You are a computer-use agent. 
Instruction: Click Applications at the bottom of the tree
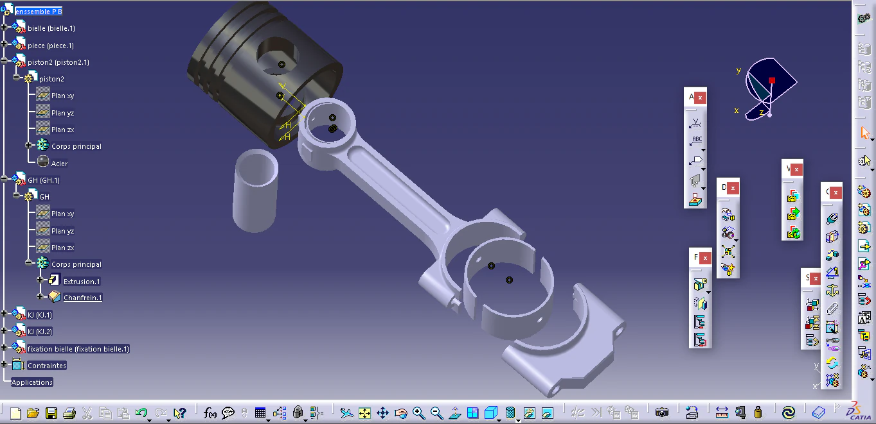pyautogui.click(x=31, y=382)
